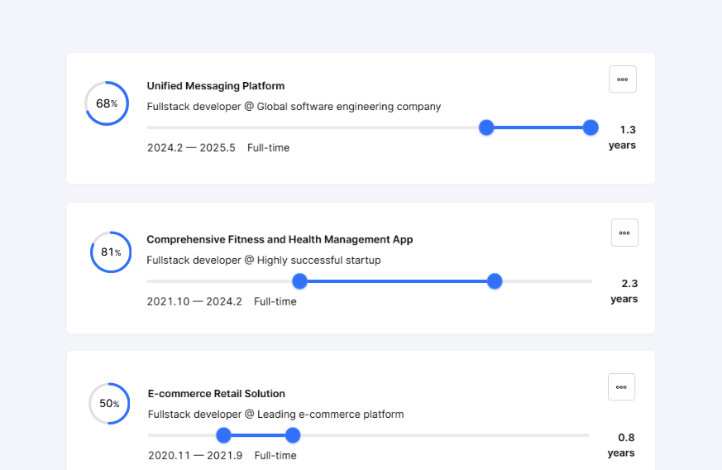Click Full-time label next to 2021.10 — 2024.2

tap(275, 302)
